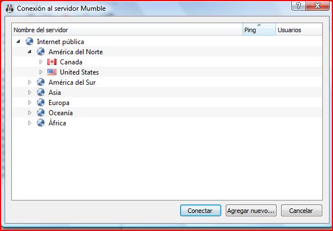
Task: Select the Canada entry text
Action: [x=71, y=62]
